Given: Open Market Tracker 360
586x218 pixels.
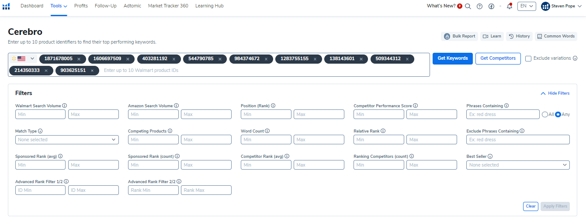Looking at the screenshot, I should 168,6.
